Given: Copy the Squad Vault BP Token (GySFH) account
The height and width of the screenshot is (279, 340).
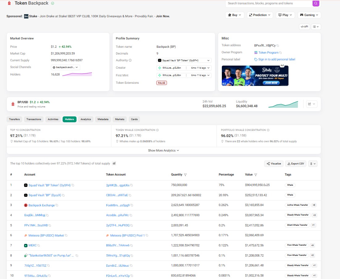Looking at the screenshot, I should pos(73,185).
